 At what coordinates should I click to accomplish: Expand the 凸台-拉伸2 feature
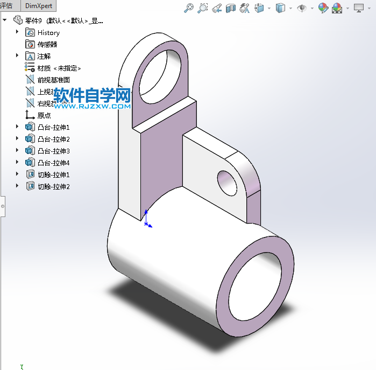pos(17,138)
